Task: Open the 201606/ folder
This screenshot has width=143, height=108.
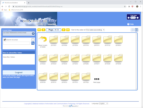Action: coord(86,58)
